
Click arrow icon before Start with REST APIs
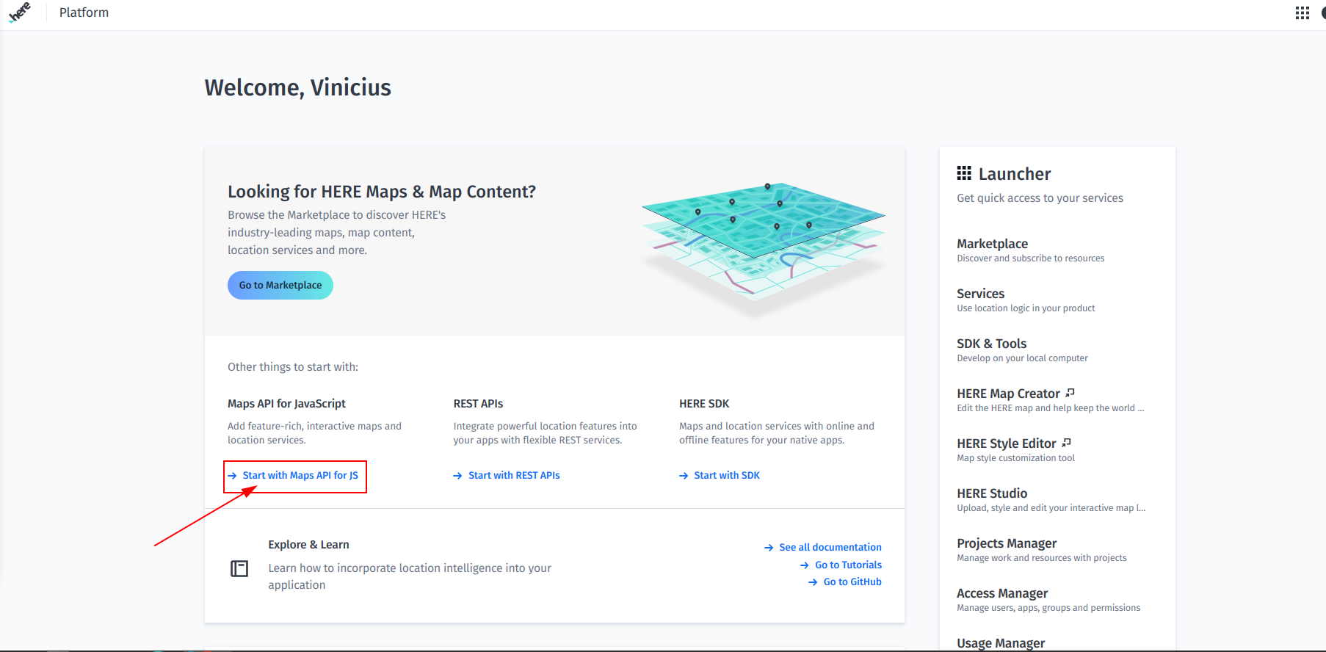pos(457,476)
